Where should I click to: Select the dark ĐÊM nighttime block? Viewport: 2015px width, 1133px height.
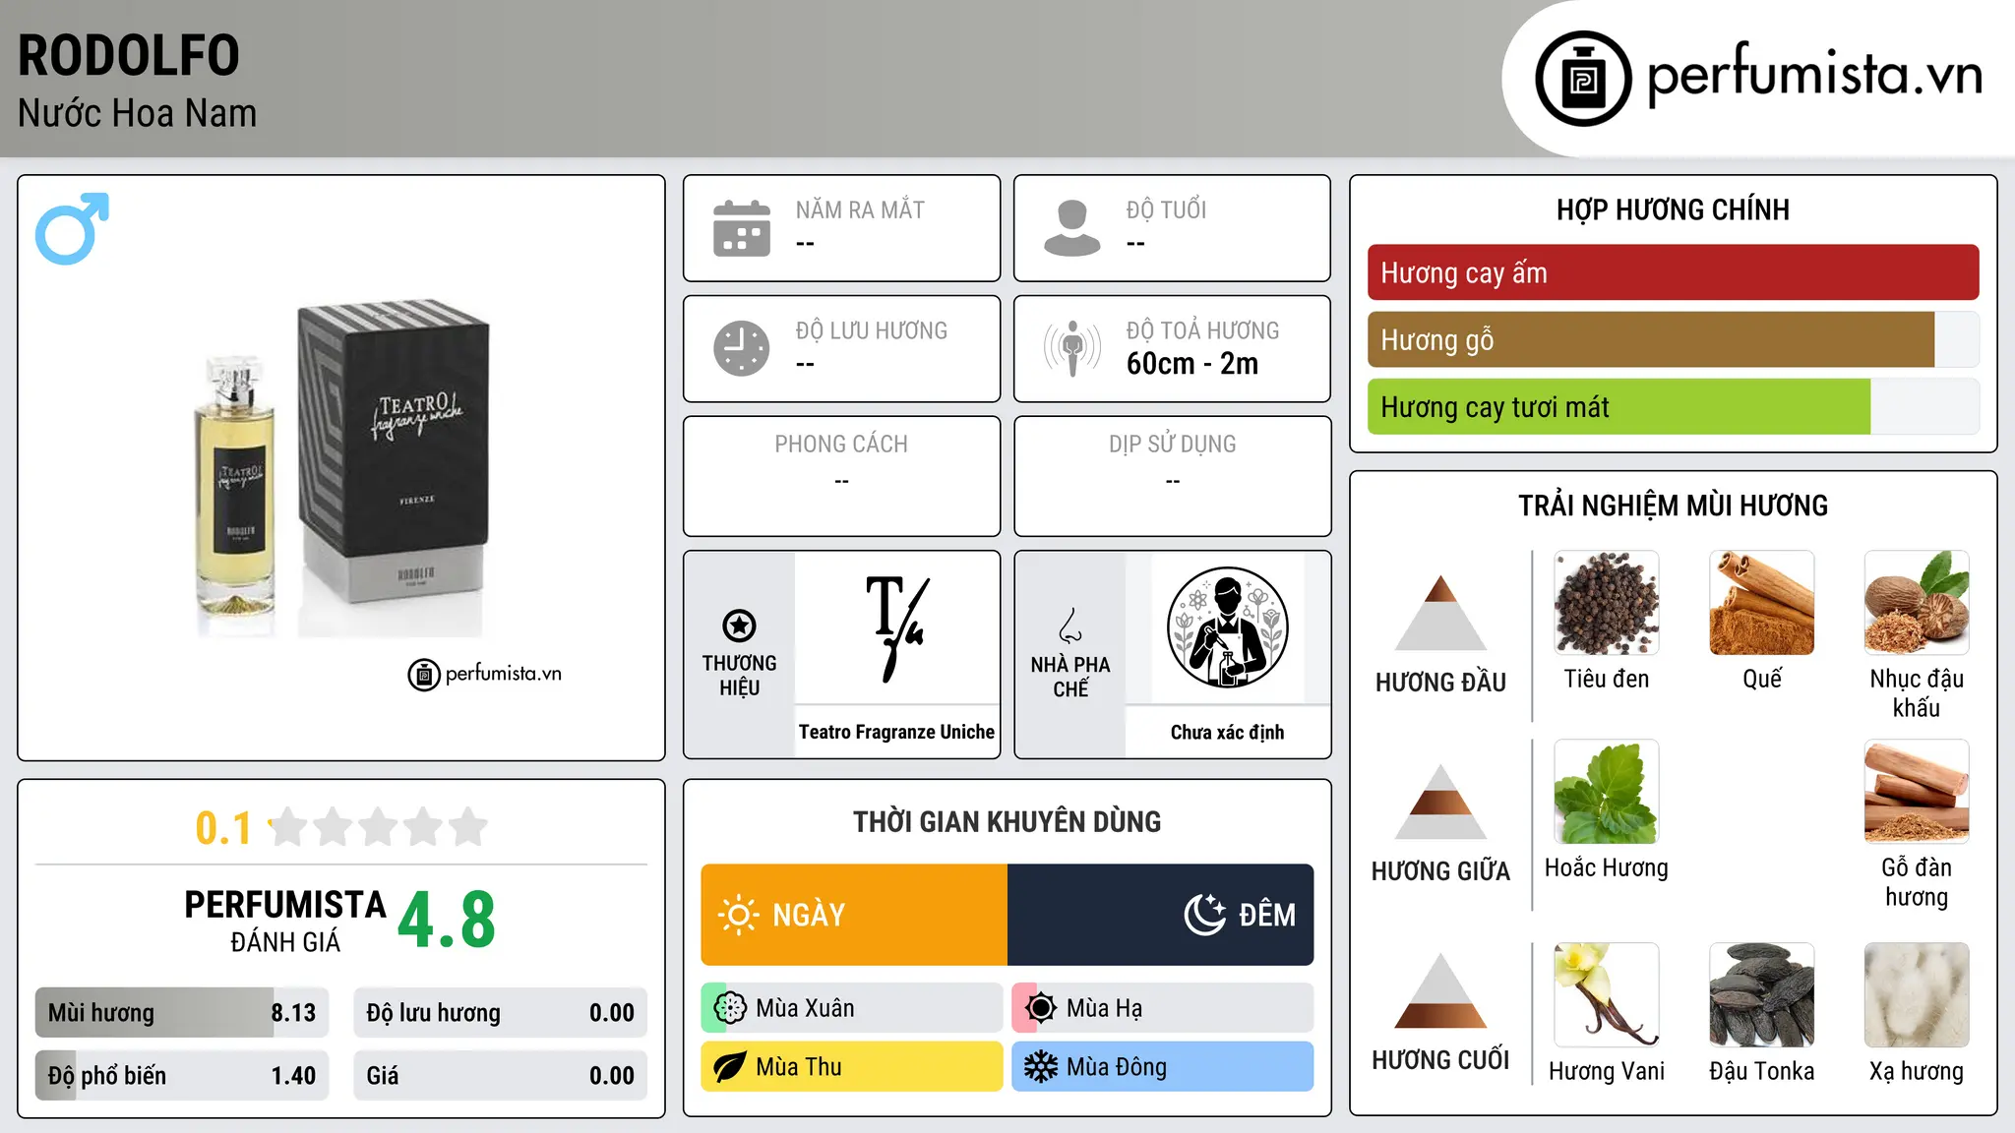(x=1161, y=915)
